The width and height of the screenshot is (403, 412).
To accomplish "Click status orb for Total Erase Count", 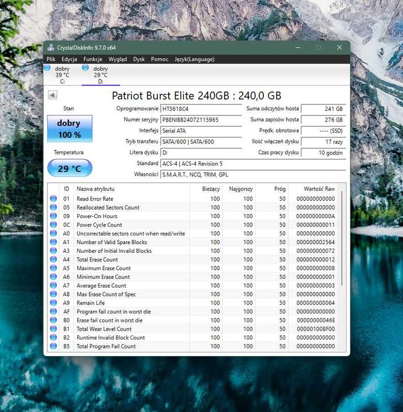I will [54, 259].
